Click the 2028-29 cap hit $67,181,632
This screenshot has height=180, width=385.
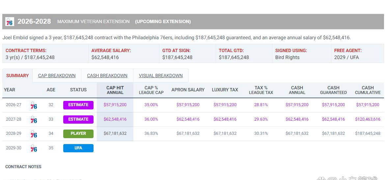click(115, 134)
